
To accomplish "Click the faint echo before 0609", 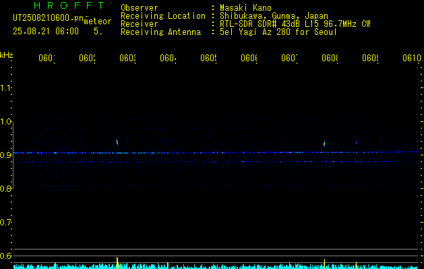I will [357, 142].
